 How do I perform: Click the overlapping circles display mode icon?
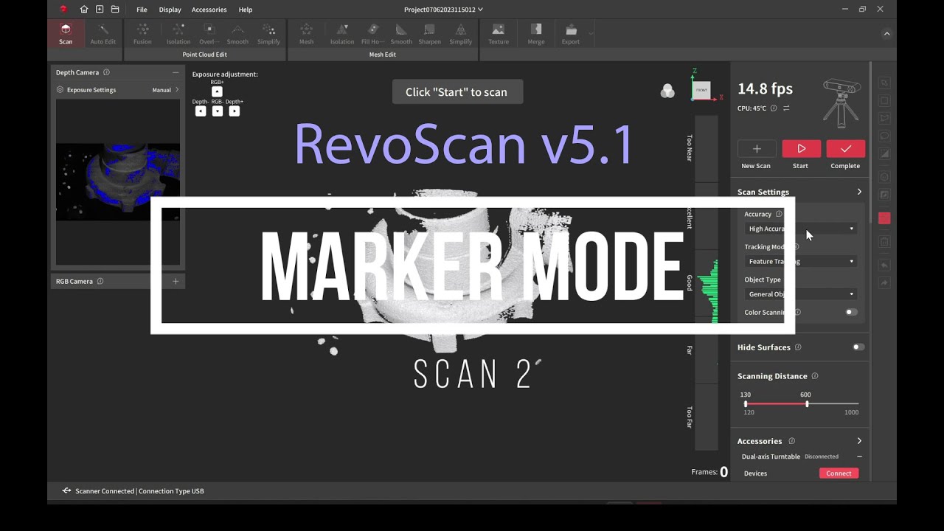(x=667, y=91)
